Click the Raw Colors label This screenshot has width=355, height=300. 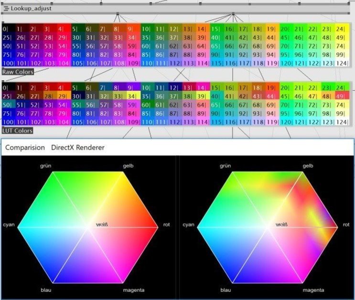click(x=18, y=72)
